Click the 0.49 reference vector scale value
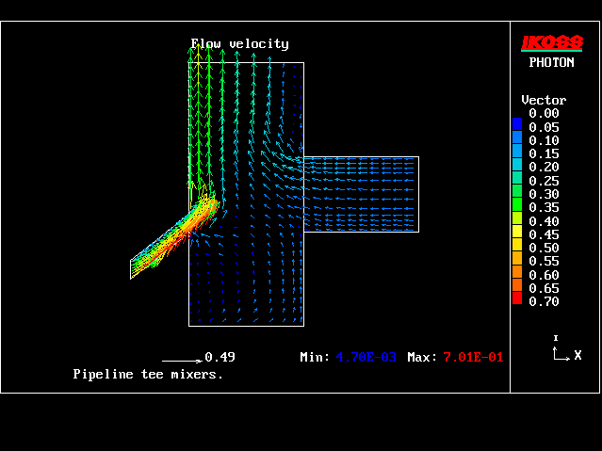 (x=220, y=357)
